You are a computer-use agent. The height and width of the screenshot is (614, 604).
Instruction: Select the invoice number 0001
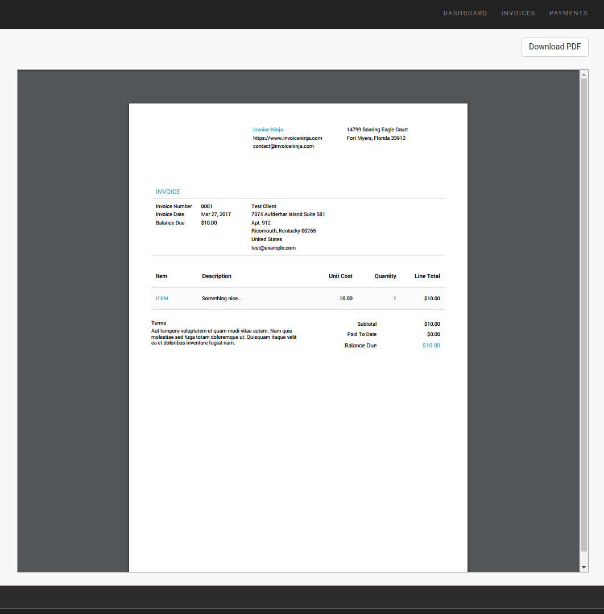(x=206, y=206)
